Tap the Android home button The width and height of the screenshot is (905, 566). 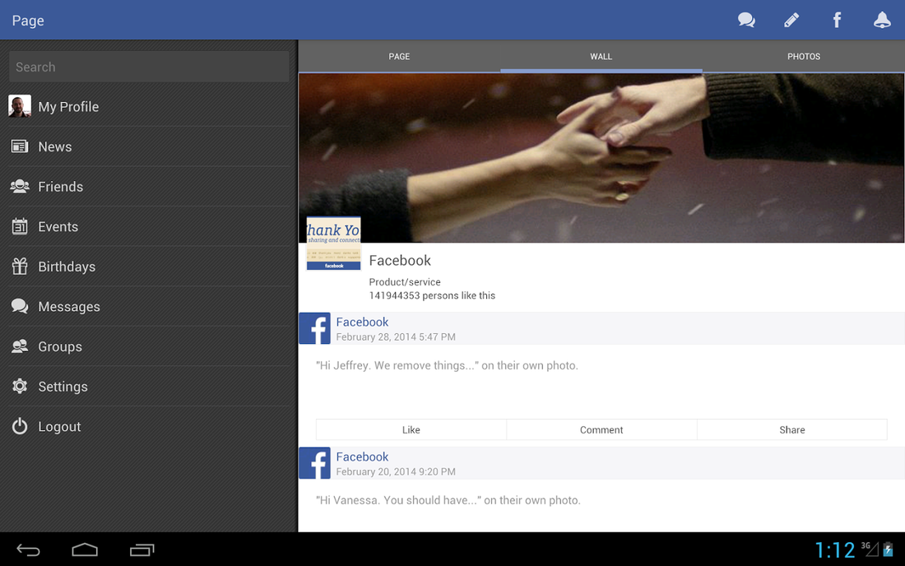85,550
